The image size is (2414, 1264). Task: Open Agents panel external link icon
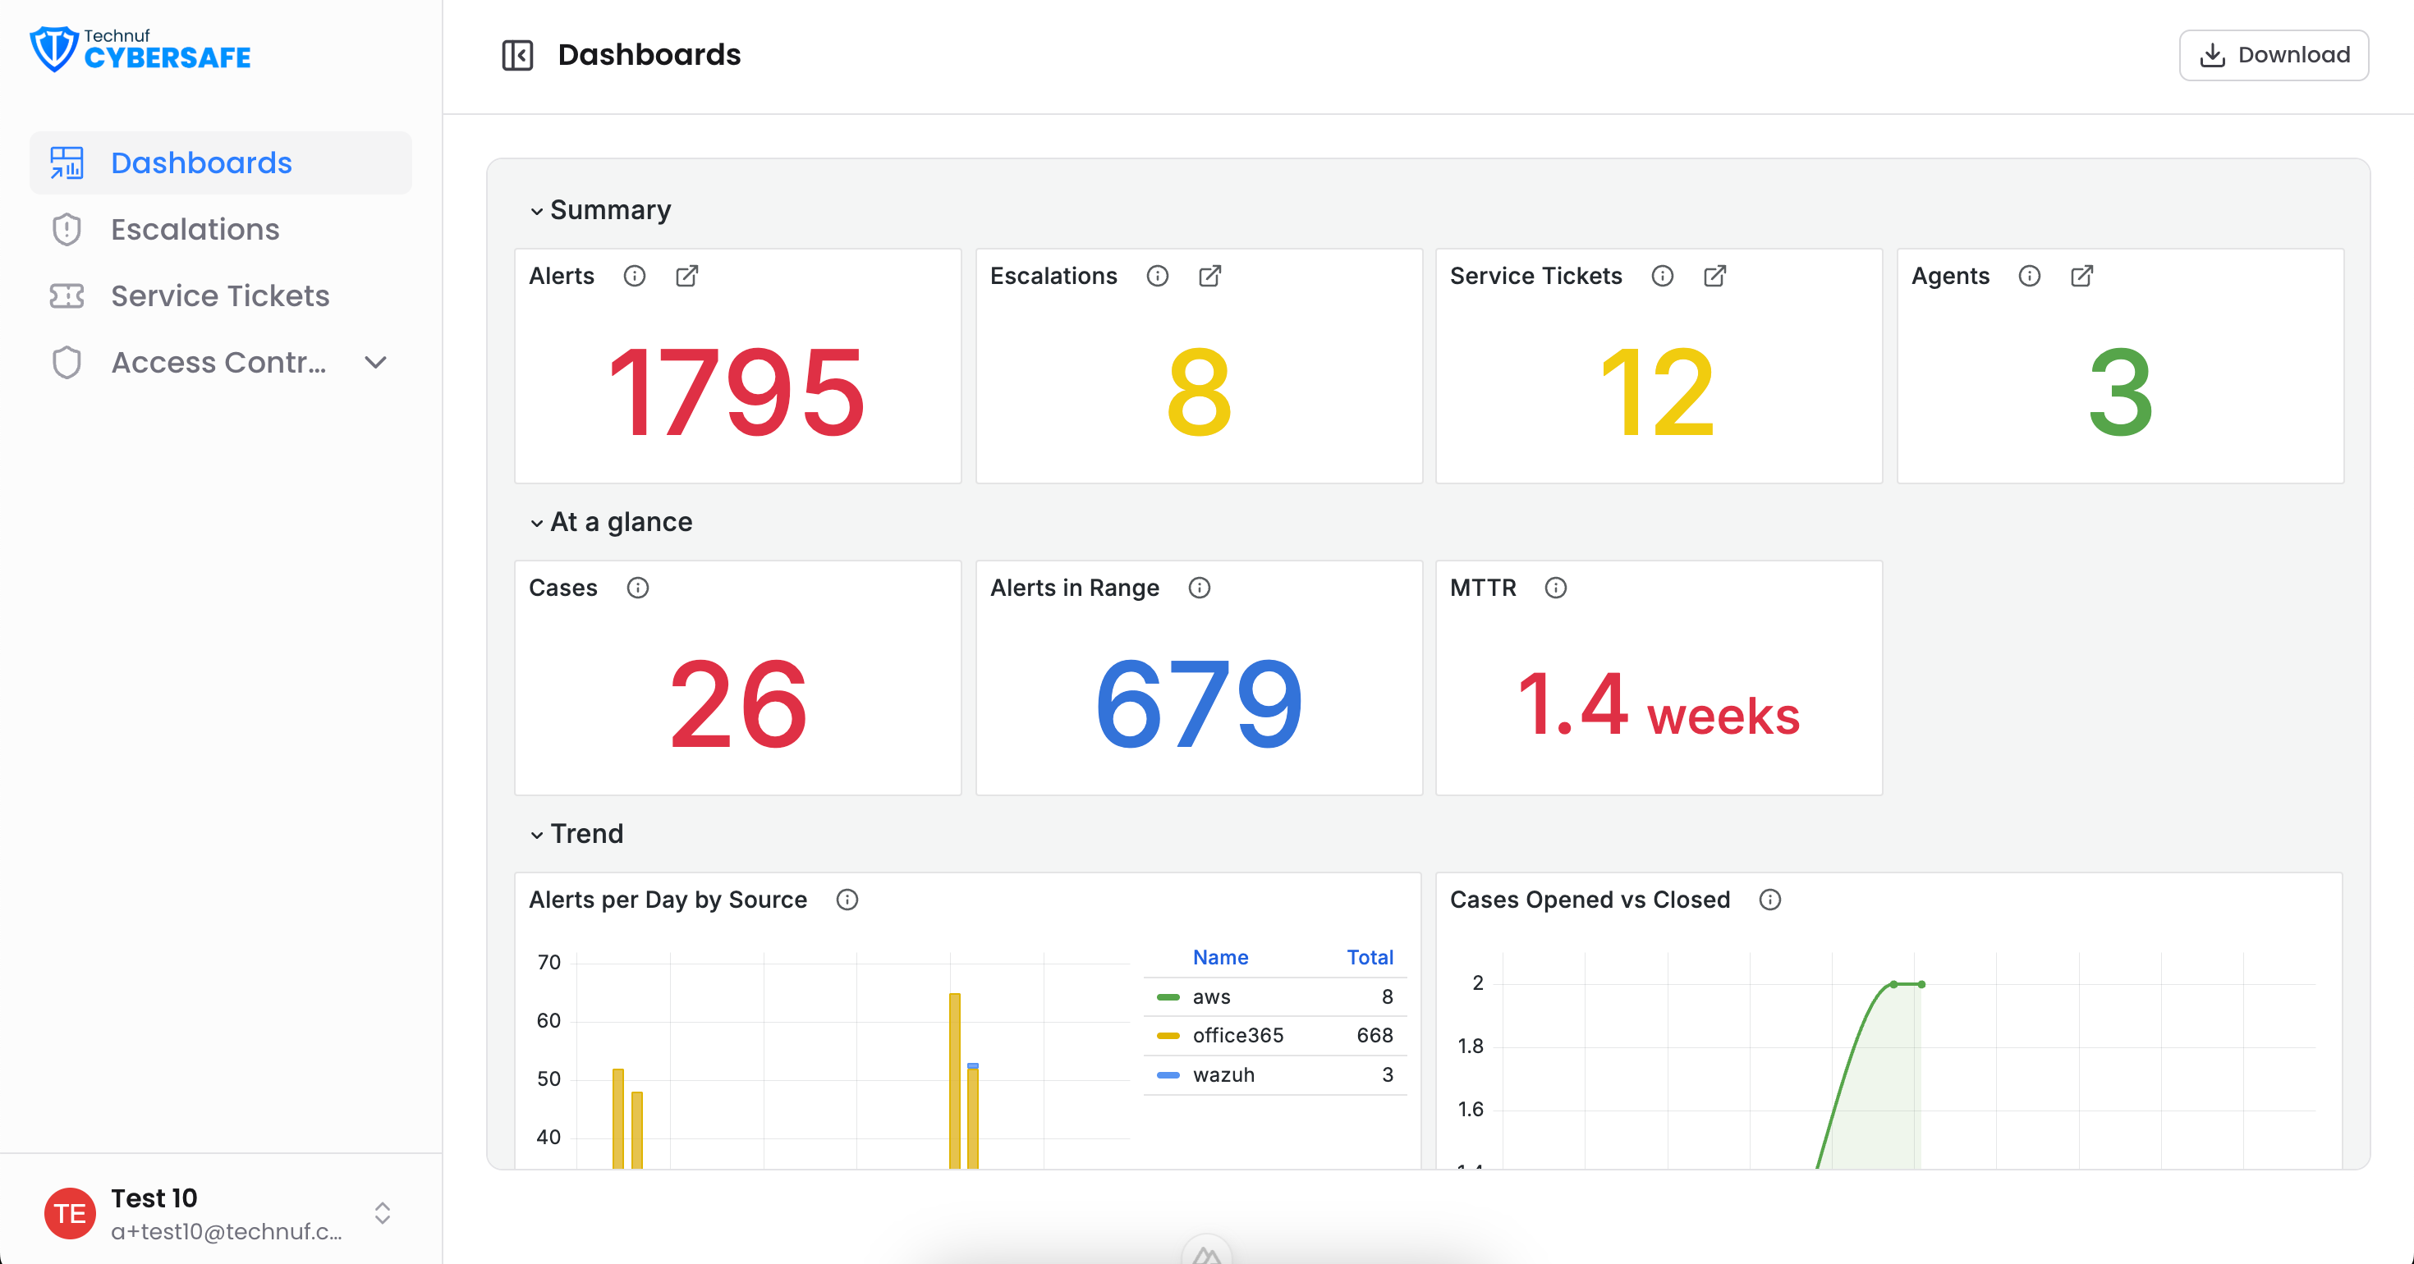(x=2082, y=276)
